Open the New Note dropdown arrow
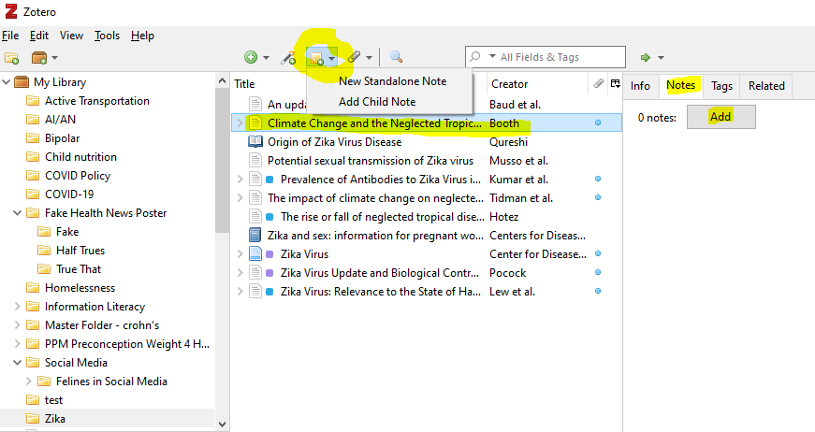Viewport: 815px width, 432px height. point(331,58)
